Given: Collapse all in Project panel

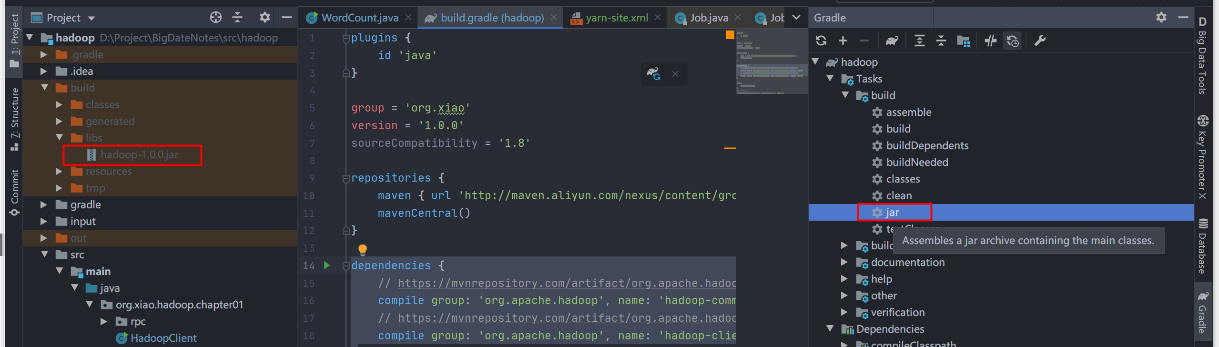Looking at the screenshot, I should 237,18.
